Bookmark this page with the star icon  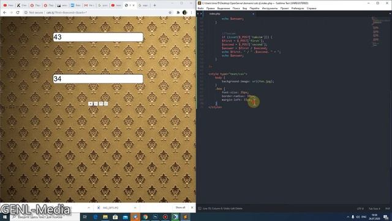[170, 12]
